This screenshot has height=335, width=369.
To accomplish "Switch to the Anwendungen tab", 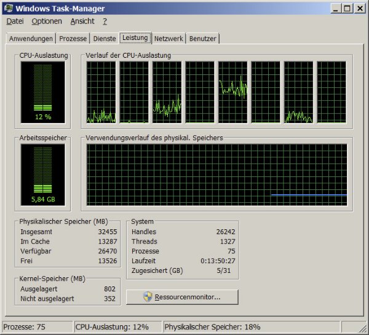I will (x=31, y=39).
